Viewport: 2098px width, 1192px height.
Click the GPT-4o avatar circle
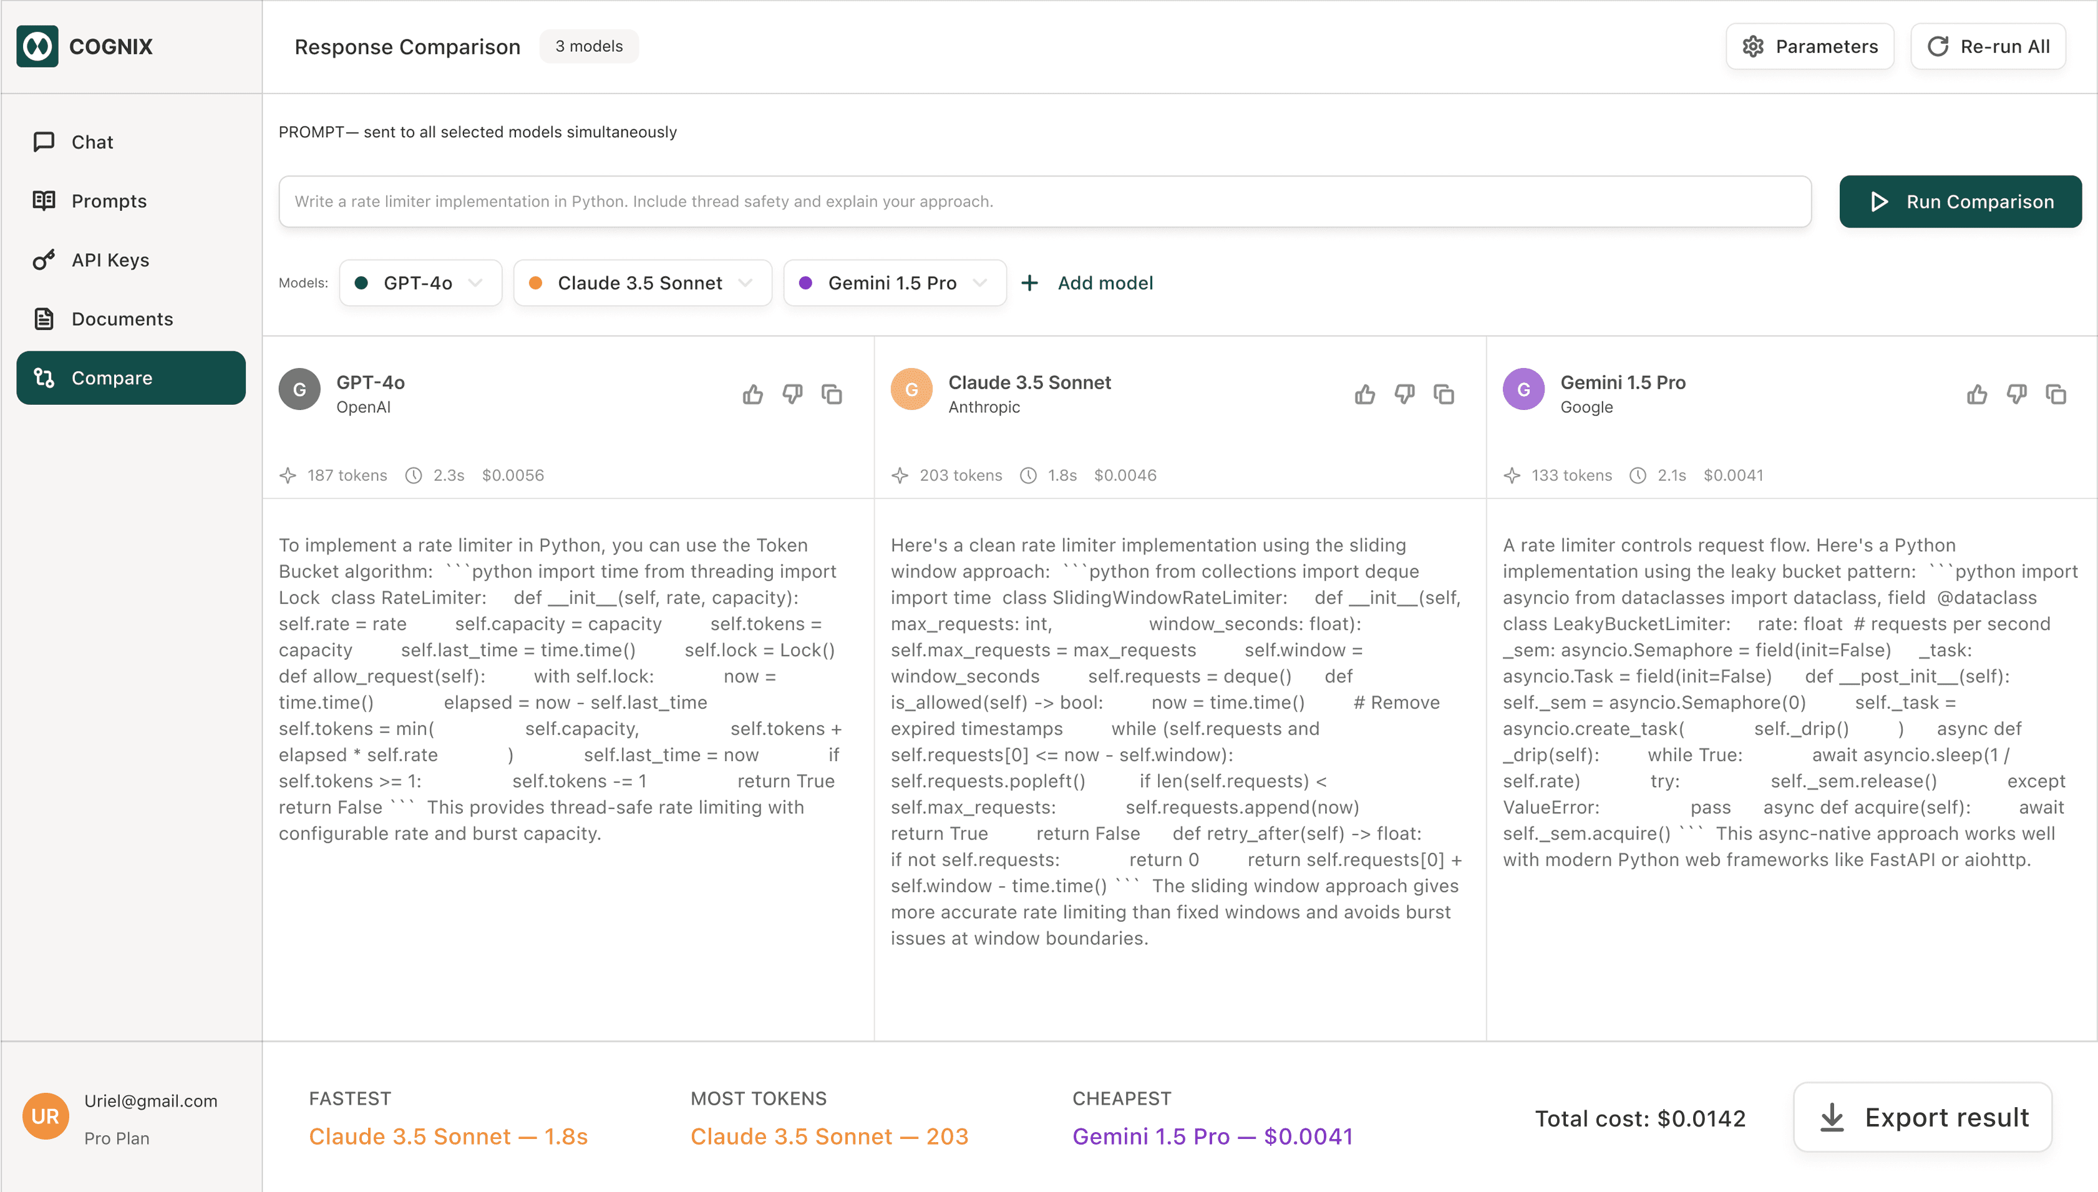(x=299, y=390)
